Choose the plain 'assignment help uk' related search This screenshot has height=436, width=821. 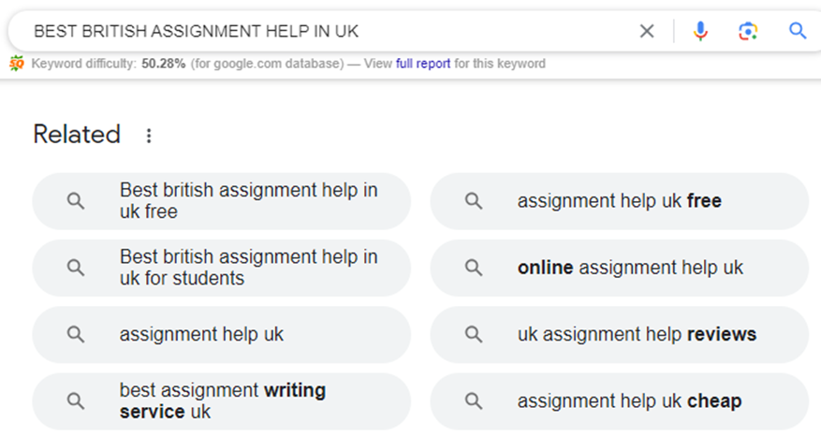pyautogui.click(x=222, y=334)
